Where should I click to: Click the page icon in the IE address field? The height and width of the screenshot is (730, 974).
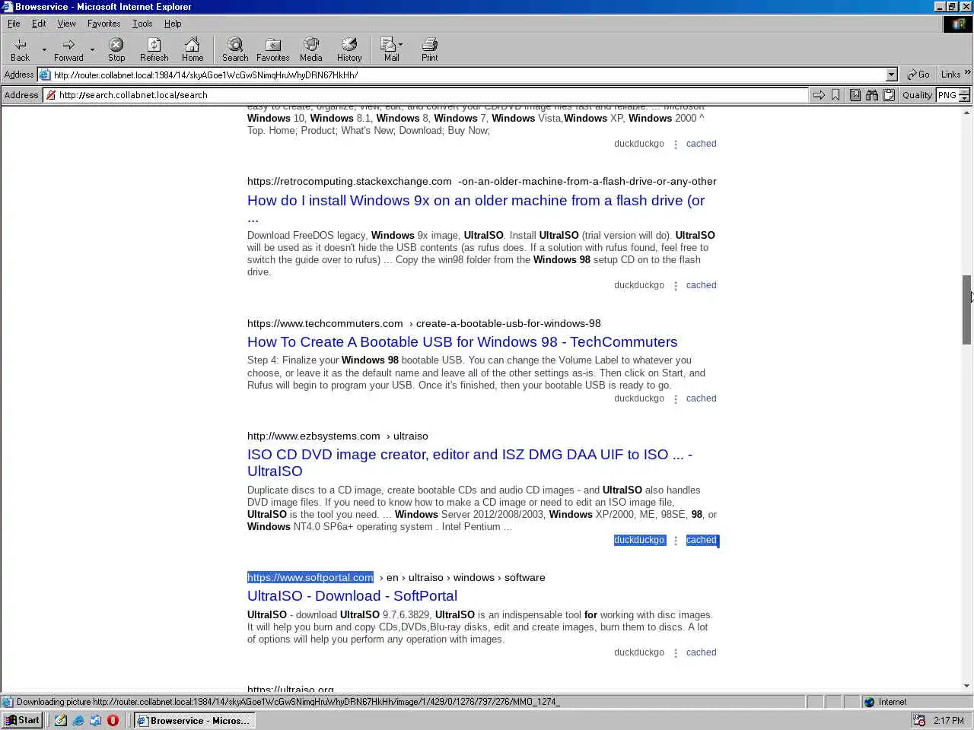(45, 75)
